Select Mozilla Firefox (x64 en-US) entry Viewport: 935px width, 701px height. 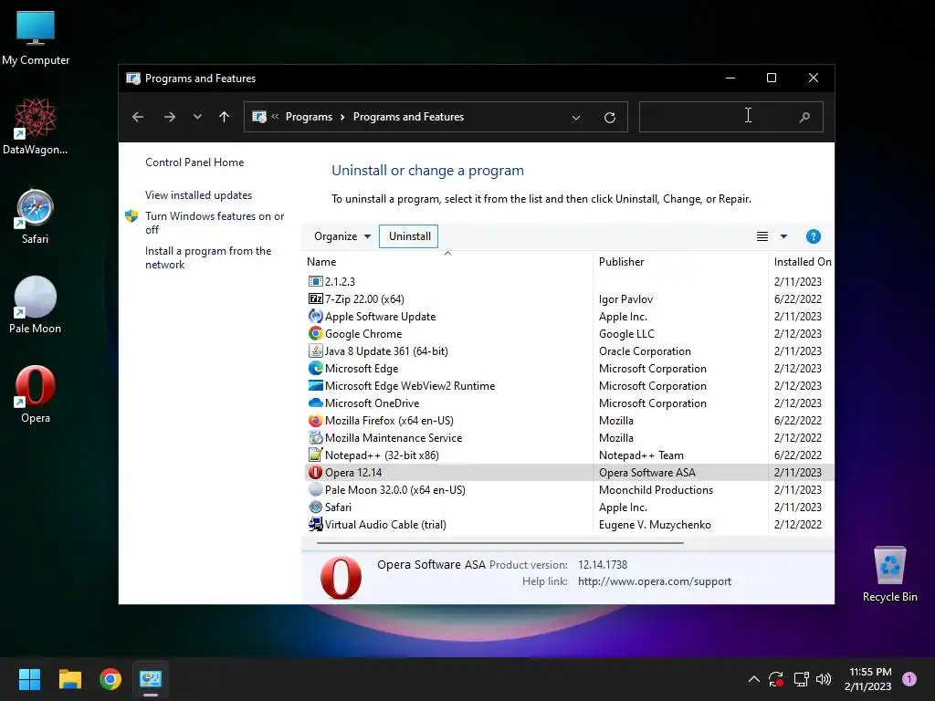pyautogui.click(x=570, y=420)
